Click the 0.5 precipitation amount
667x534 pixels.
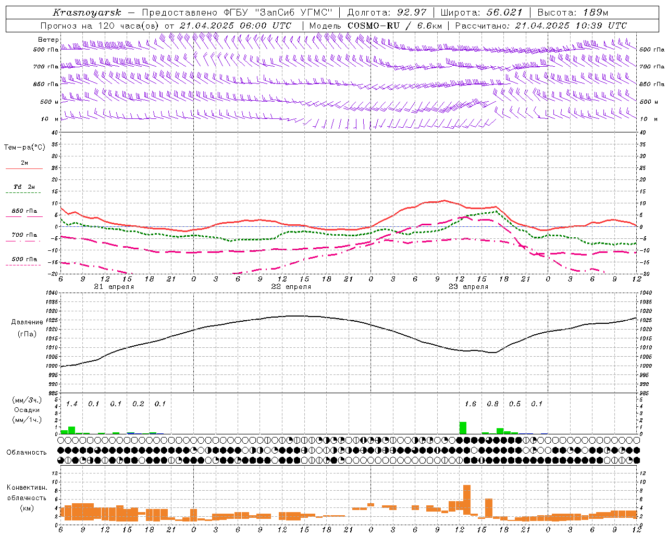click(x=514, y=404)
